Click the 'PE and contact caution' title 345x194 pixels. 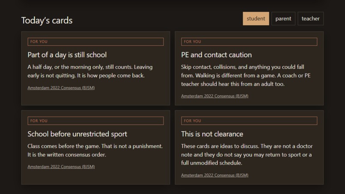click(217, 55)
